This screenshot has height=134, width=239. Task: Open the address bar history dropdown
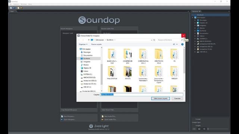click(x=151, y=40)
